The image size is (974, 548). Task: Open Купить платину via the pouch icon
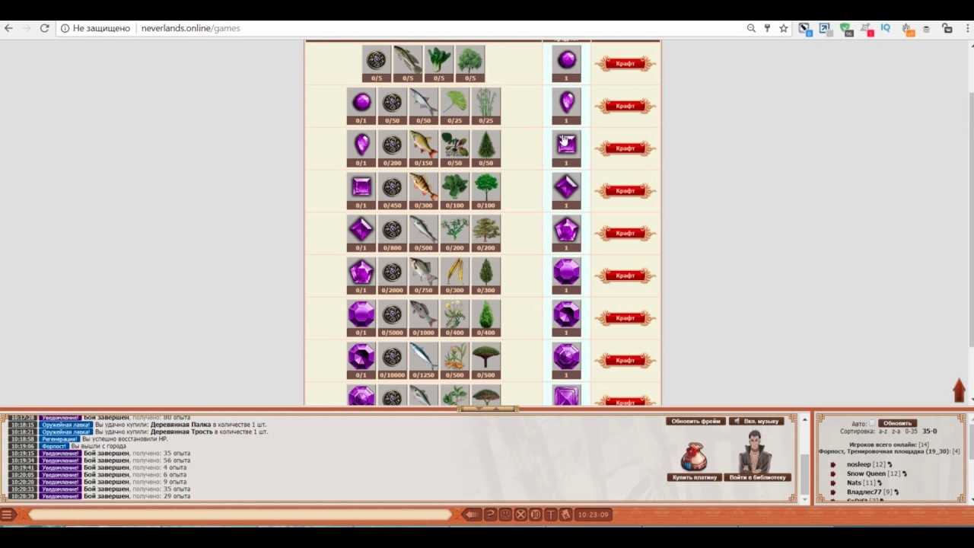(x=694, y=457)
